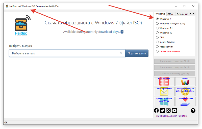Select the Insider Preview radio button

pyautogui.click(x=157, y=42)
